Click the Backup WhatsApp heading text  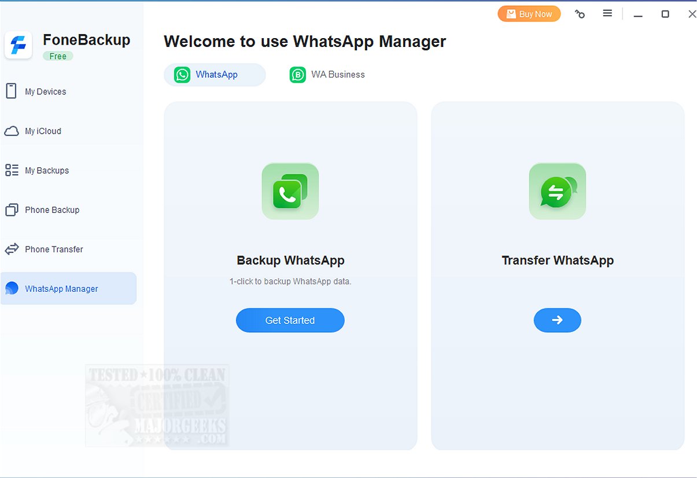click(x=290, y=260)
